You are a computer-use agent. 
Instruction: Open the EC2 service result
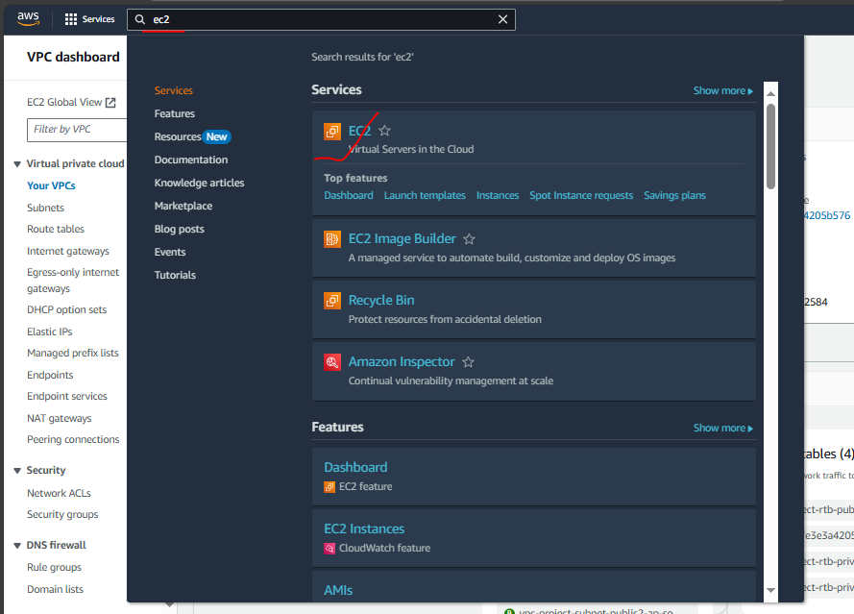coord(359,131)
